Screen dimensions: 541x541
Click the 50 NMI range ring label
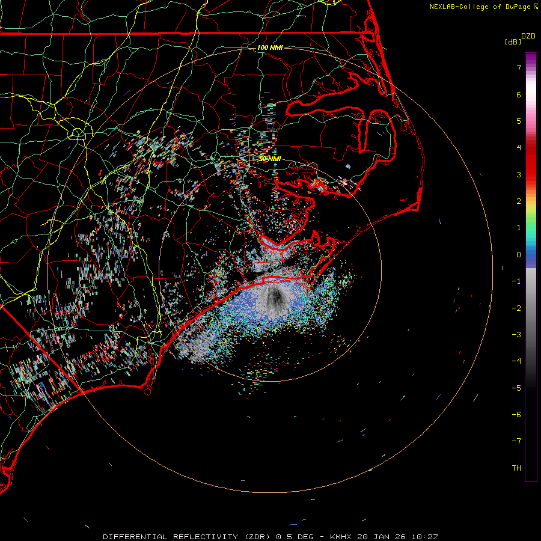coord(270,159)
